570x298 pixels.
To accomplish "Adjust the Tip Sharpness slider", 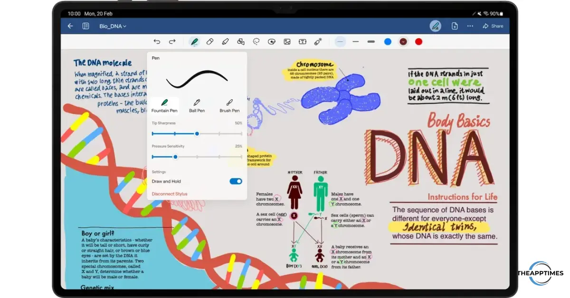I will click(197, 134).
